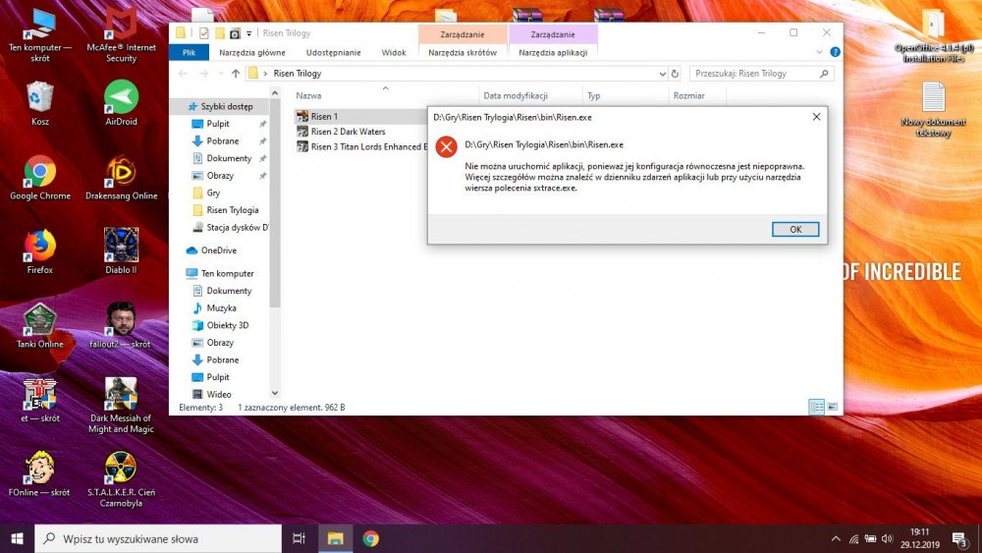Open Kosz recycle bin icon
982x553 pixels.
[40, 104]
